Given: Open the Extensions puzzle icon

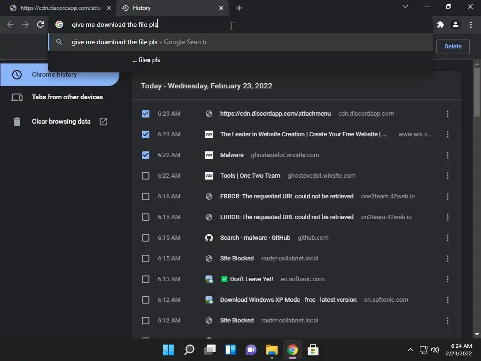Looking at the screenshot, I should 441,24.
